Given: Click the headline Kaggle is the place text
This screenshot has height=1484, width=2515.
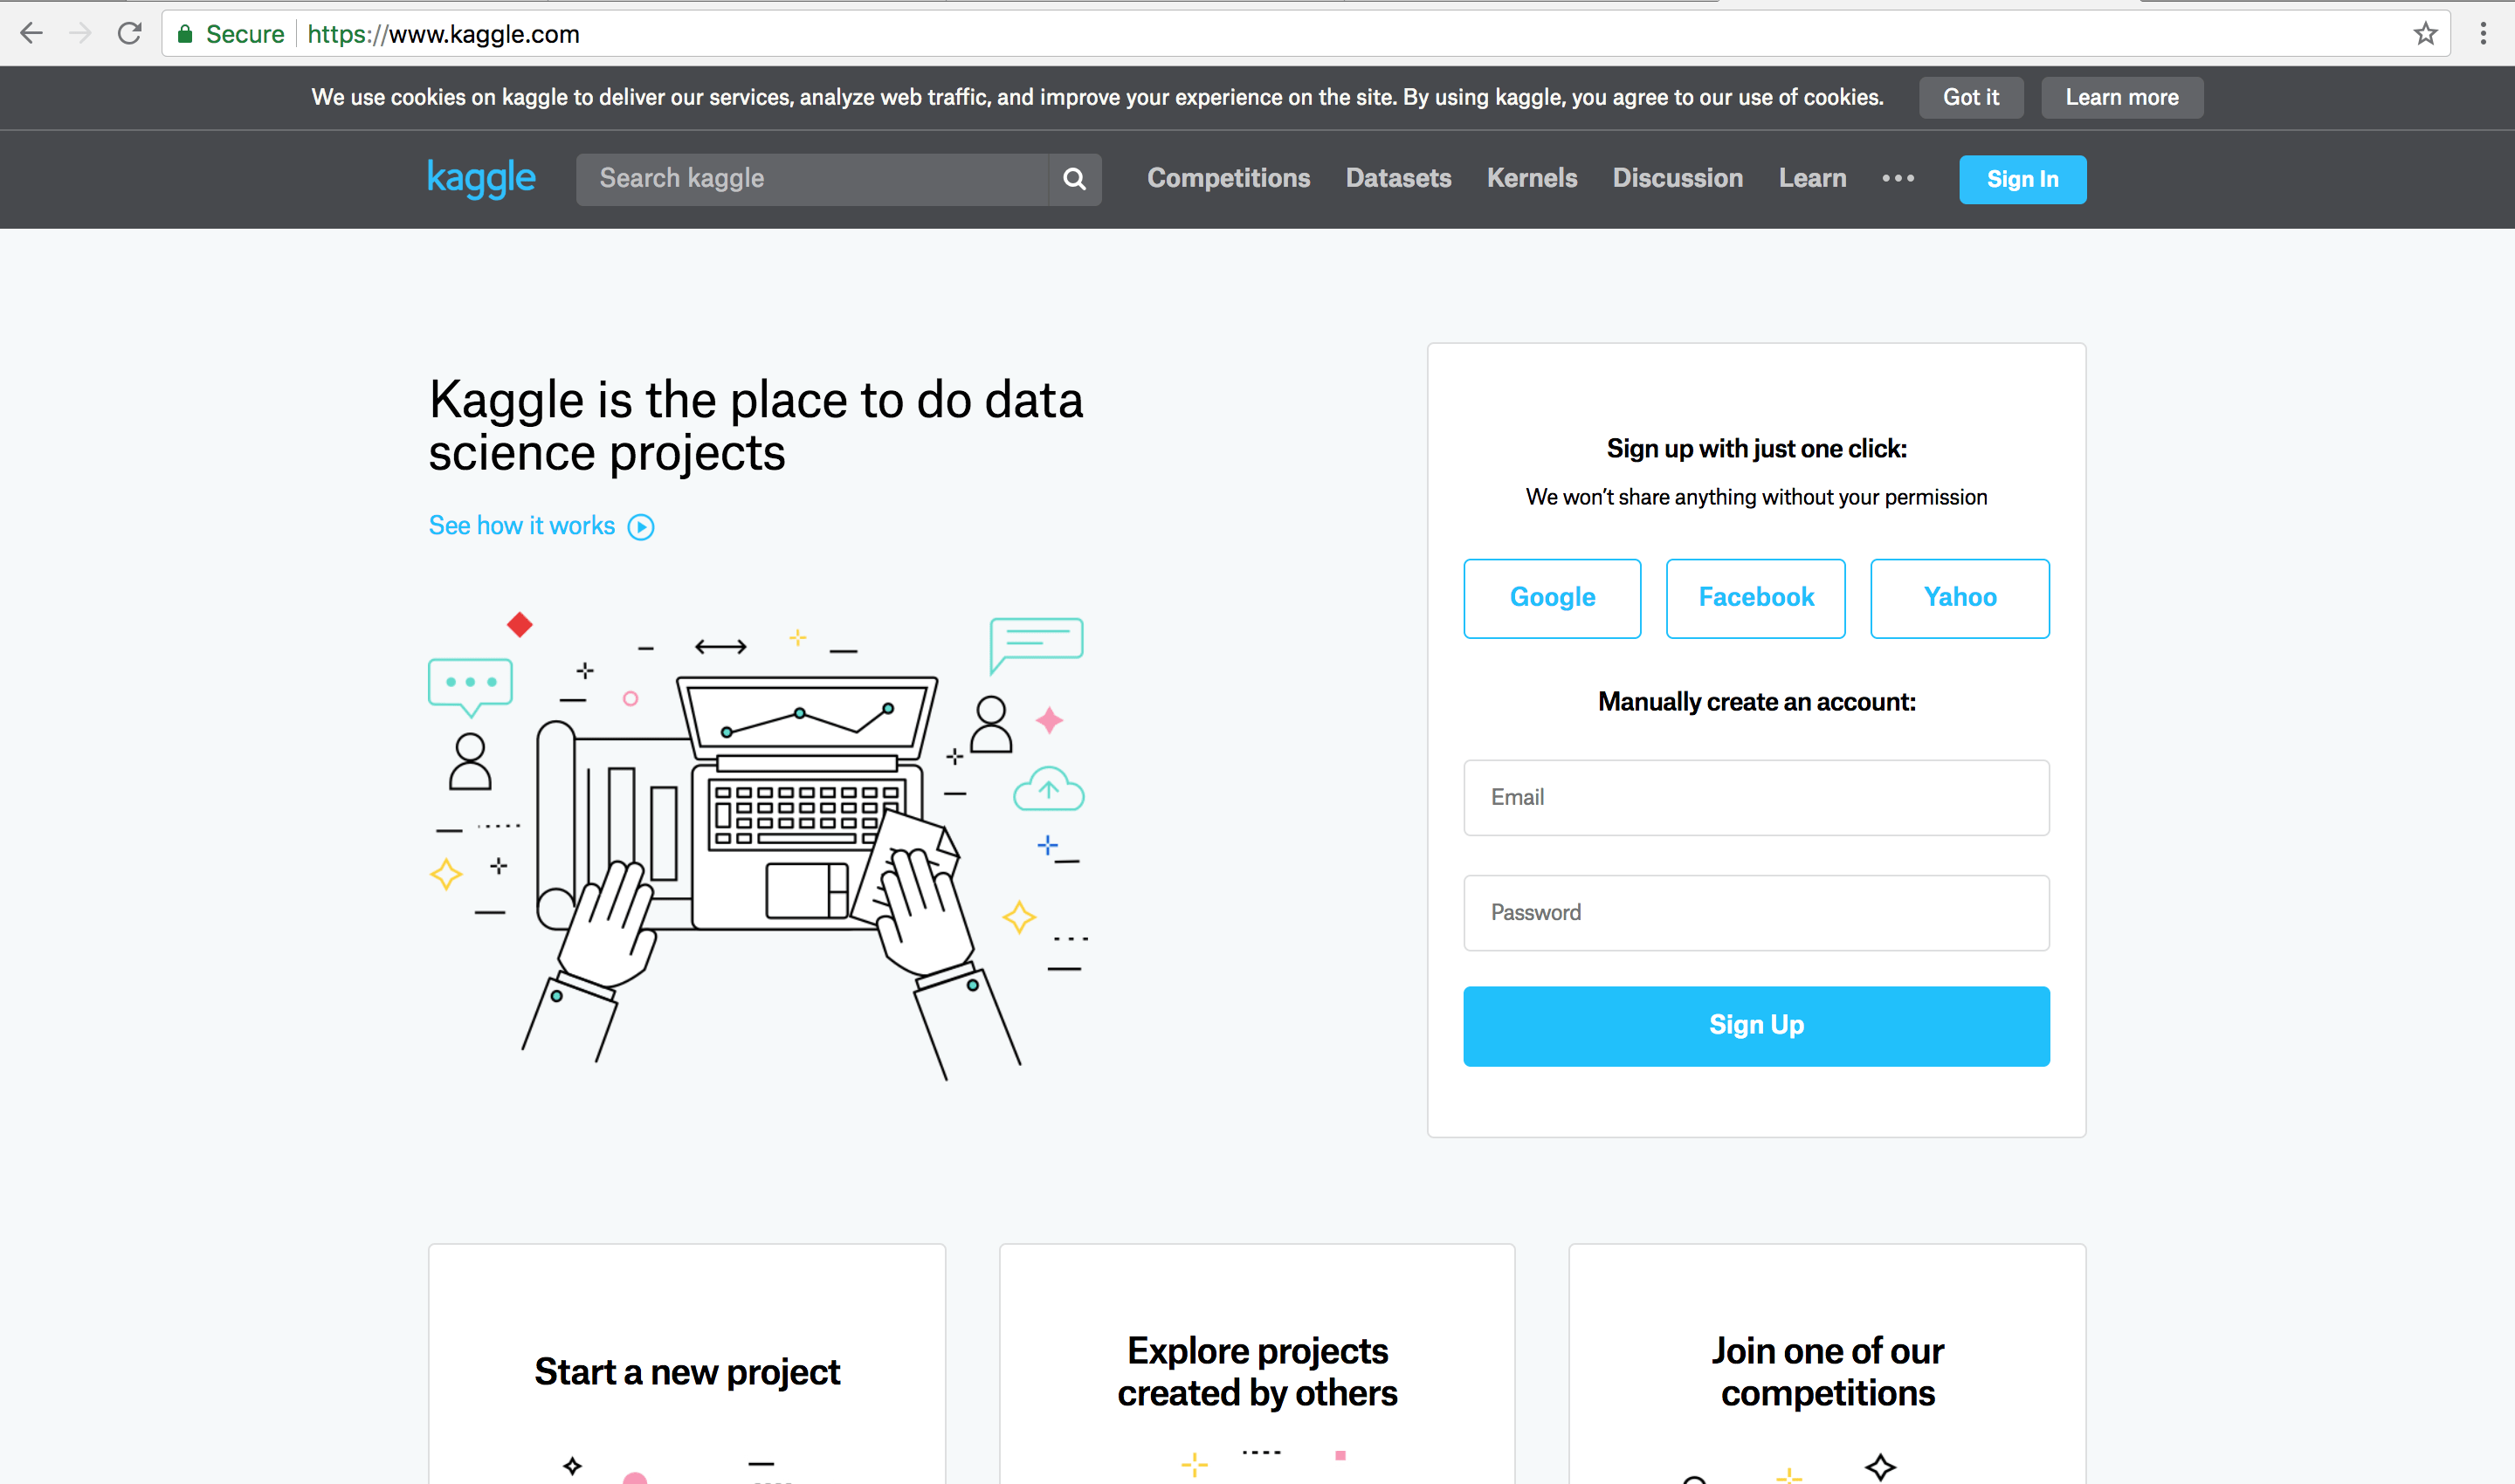Looking at the screenshot, I should tap(755, 426).
